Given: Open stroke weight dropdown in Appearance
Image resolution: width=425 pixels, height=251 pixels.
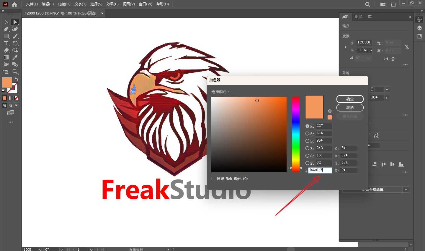Looking at the screenshot, I should point(387,89).
